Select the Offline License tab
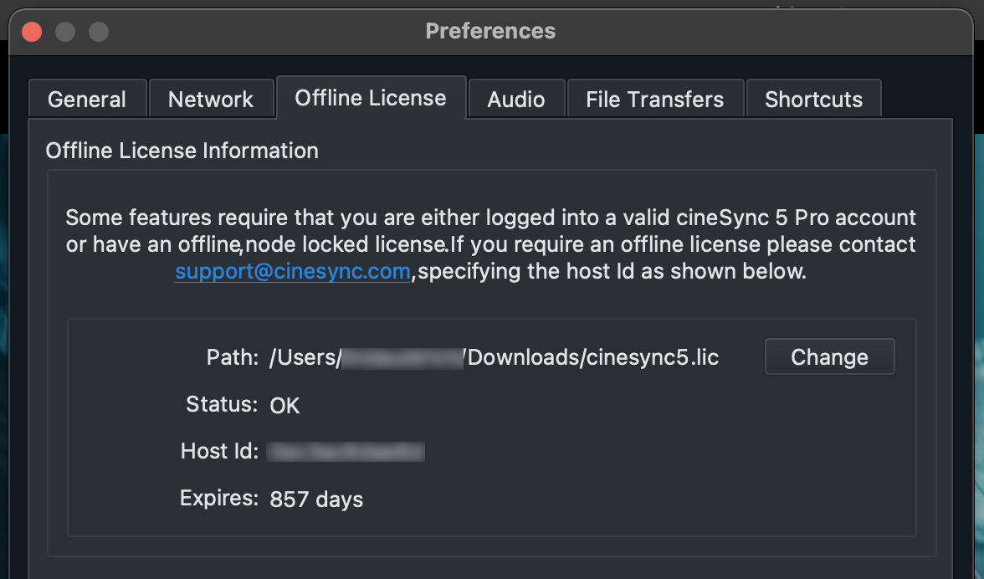 coord(371,98)
